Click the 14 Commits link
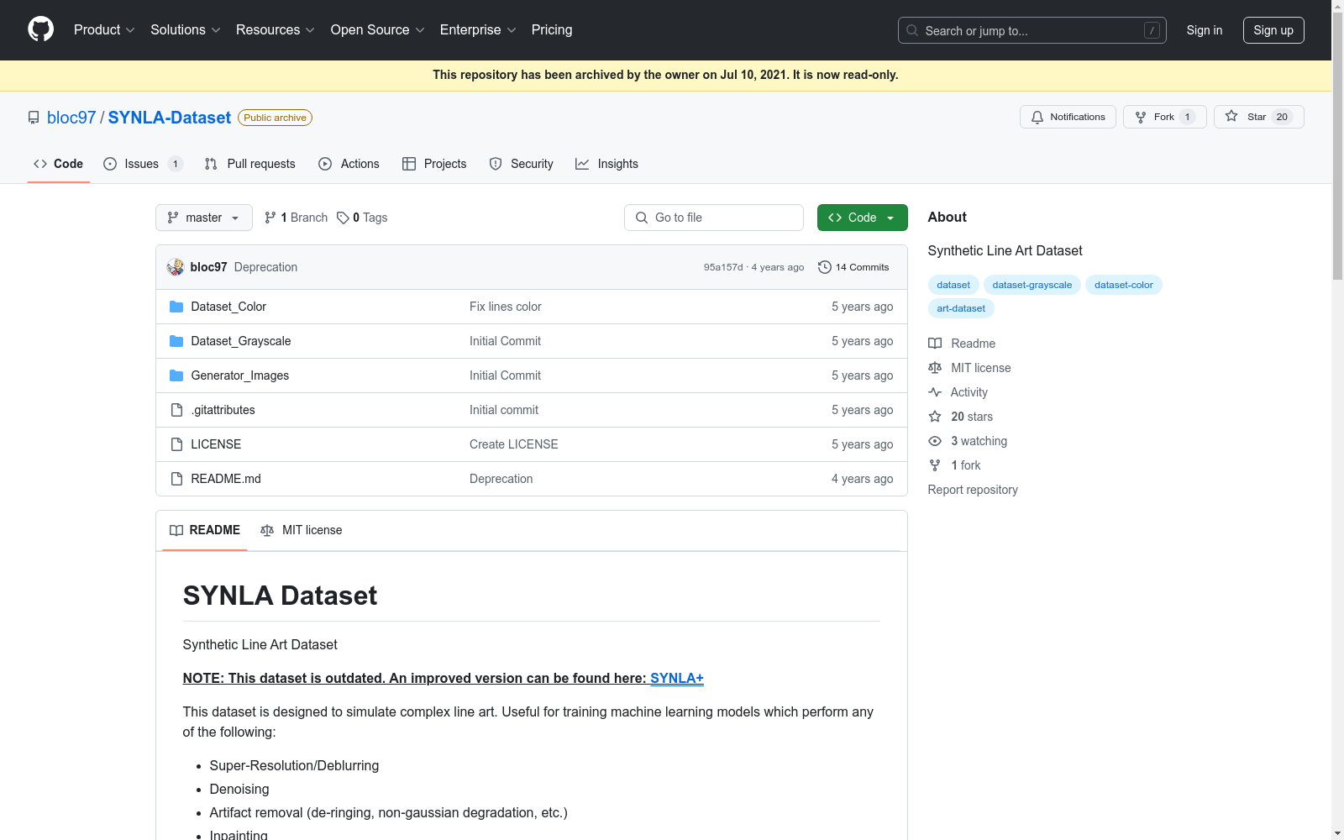 [x=853, y=267]
